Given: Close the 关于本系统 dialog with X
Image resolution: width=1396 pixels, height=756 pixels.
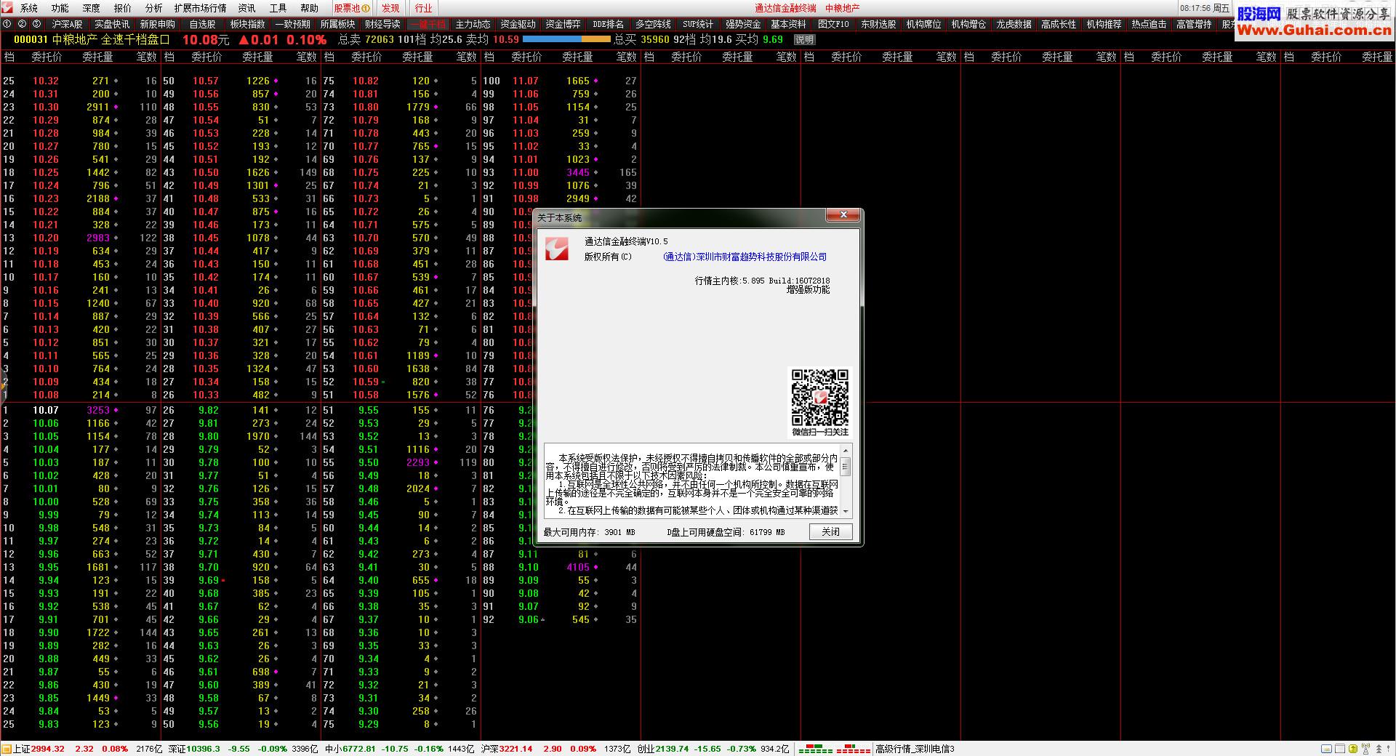Looking at the screenshot, I should pyautogui.click(x=843, y=215).
